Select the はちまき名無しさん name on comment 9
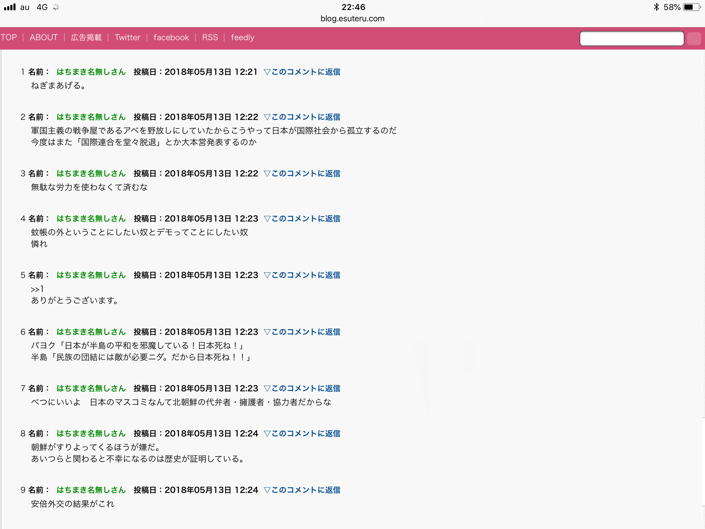 91,490
